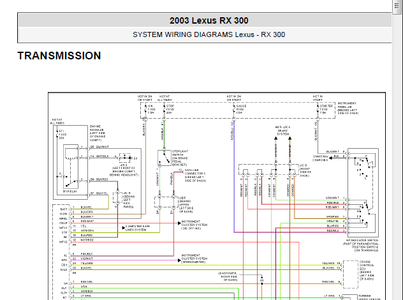The height and width of the screenshot is (300, 403).
Task: Click the left anti-lock brake arrow head
Action: coord(275,139)
